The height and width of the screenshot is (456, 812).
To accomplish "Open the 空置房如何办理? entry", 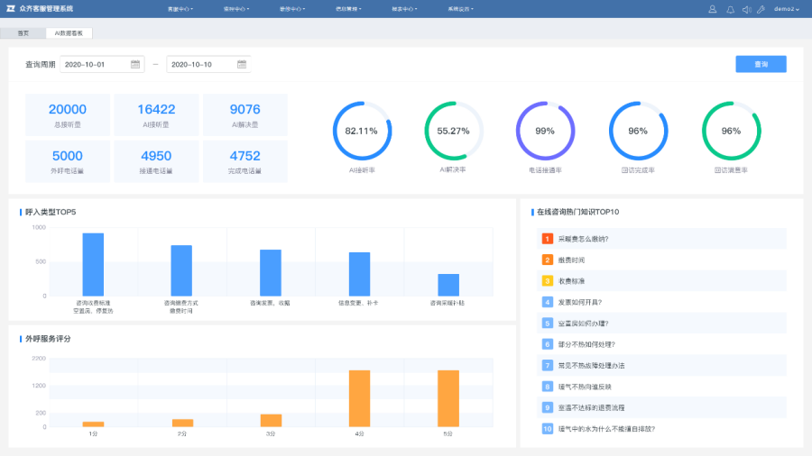I will (662, 324).
